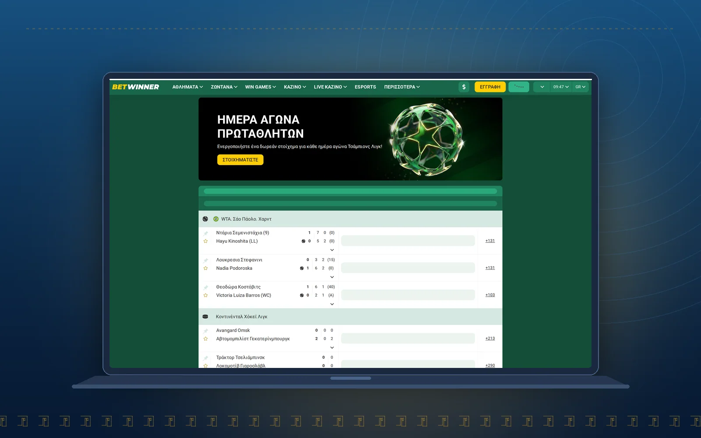Click the hockey puck icon in league header

205,317
